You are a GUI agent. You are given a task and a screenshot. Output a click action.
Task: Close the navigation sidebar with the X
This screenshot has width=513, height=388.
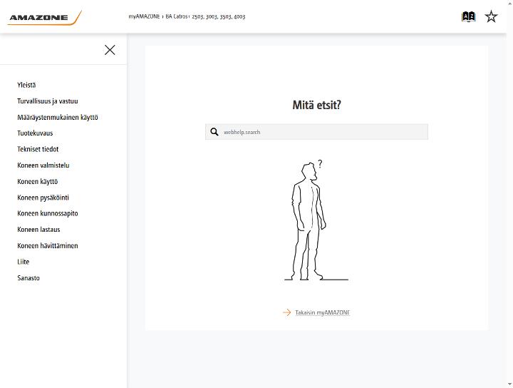click(x=110, y=50)
